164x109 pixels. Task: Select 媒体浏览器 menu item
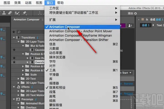pos(82,57)
